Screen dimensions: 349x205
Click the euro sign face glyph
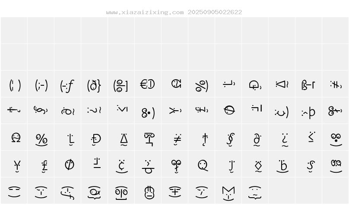(148, 84)
